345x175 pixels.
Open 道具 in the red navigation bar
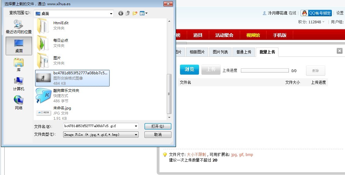pyautogui.click(x=198, y=35)
